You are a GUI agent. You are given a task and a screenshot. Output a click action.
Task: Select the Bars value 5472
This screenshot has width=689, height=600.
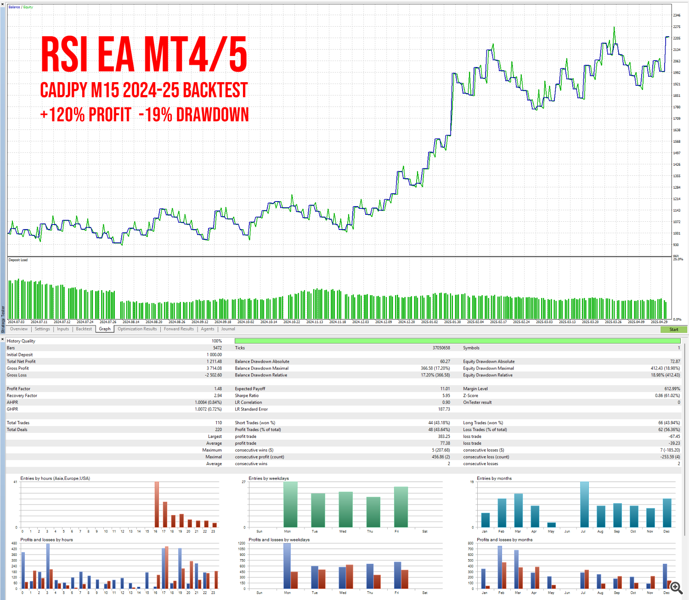coord(217,348)
